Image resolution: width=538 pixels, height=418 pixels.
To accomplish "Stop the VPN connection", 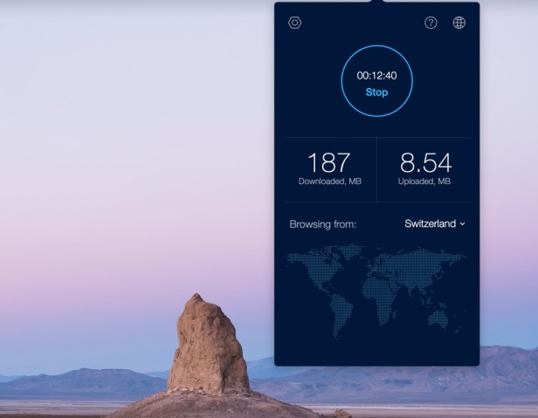I will [x=376, y=93].
